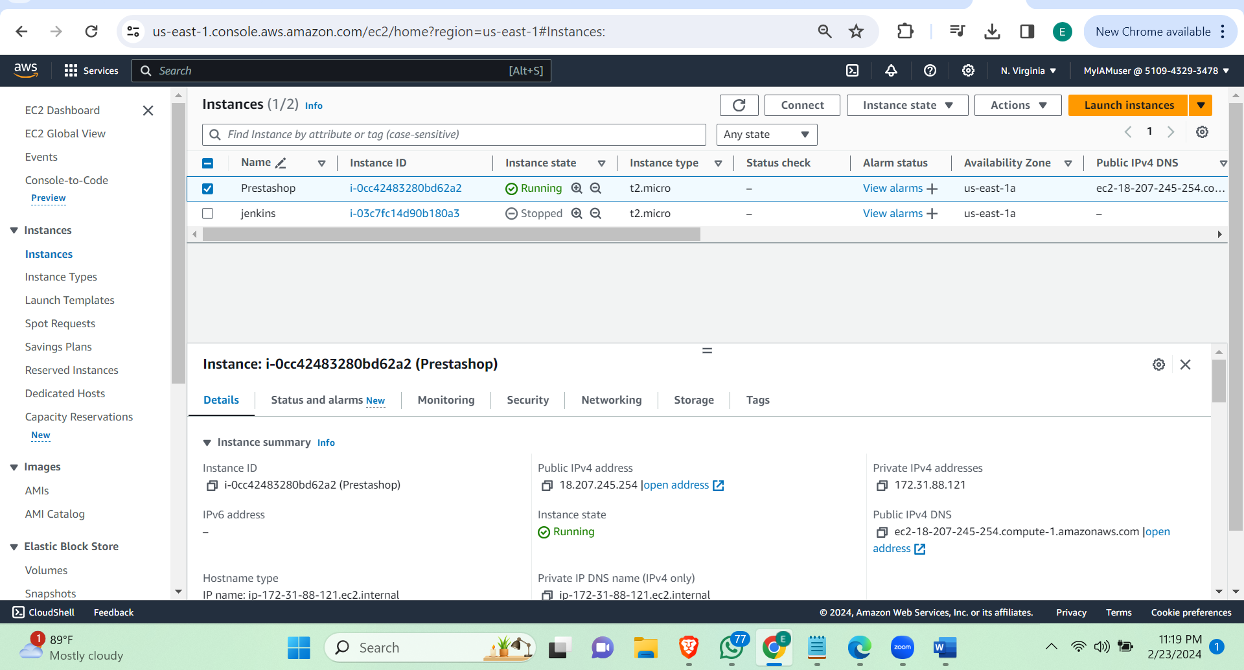Switch to the Tags tab
1244x670 pixels.
coord(757,400)
